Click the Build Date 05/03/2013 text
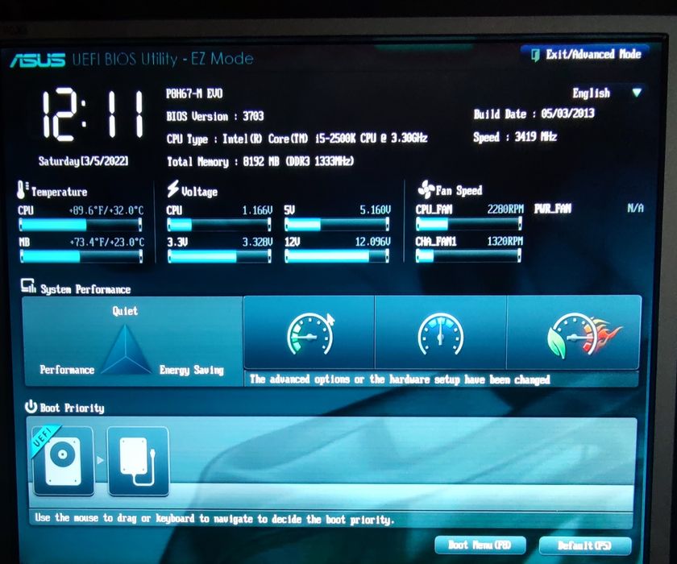This screenshot has width=677, height=564. pos(534,114)
